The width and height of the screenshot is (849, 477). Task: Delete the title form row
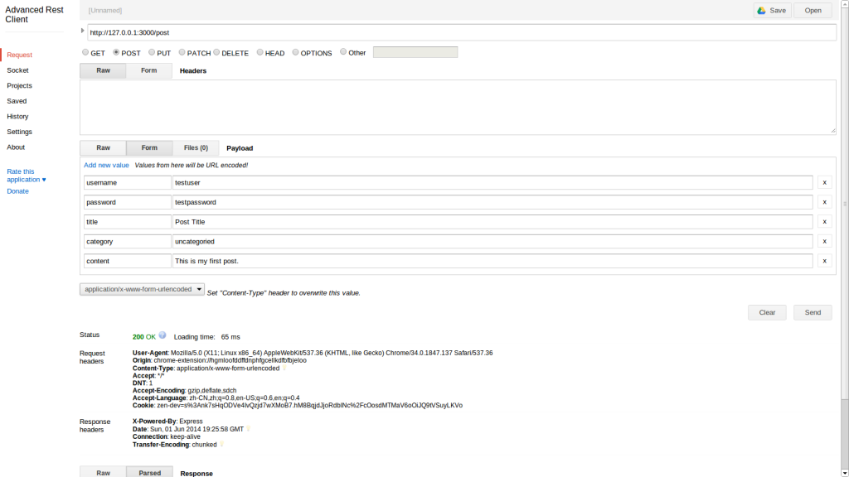pos(825,222)
